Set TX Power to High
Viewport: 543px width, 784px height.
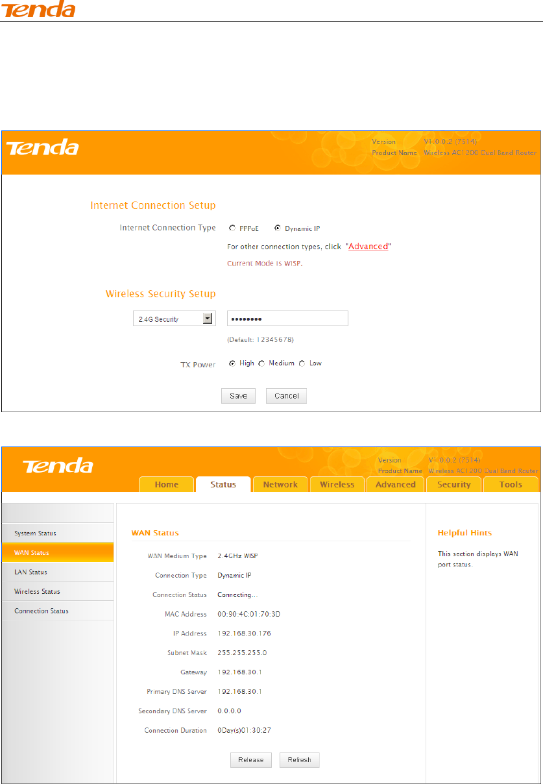[232, 363]
